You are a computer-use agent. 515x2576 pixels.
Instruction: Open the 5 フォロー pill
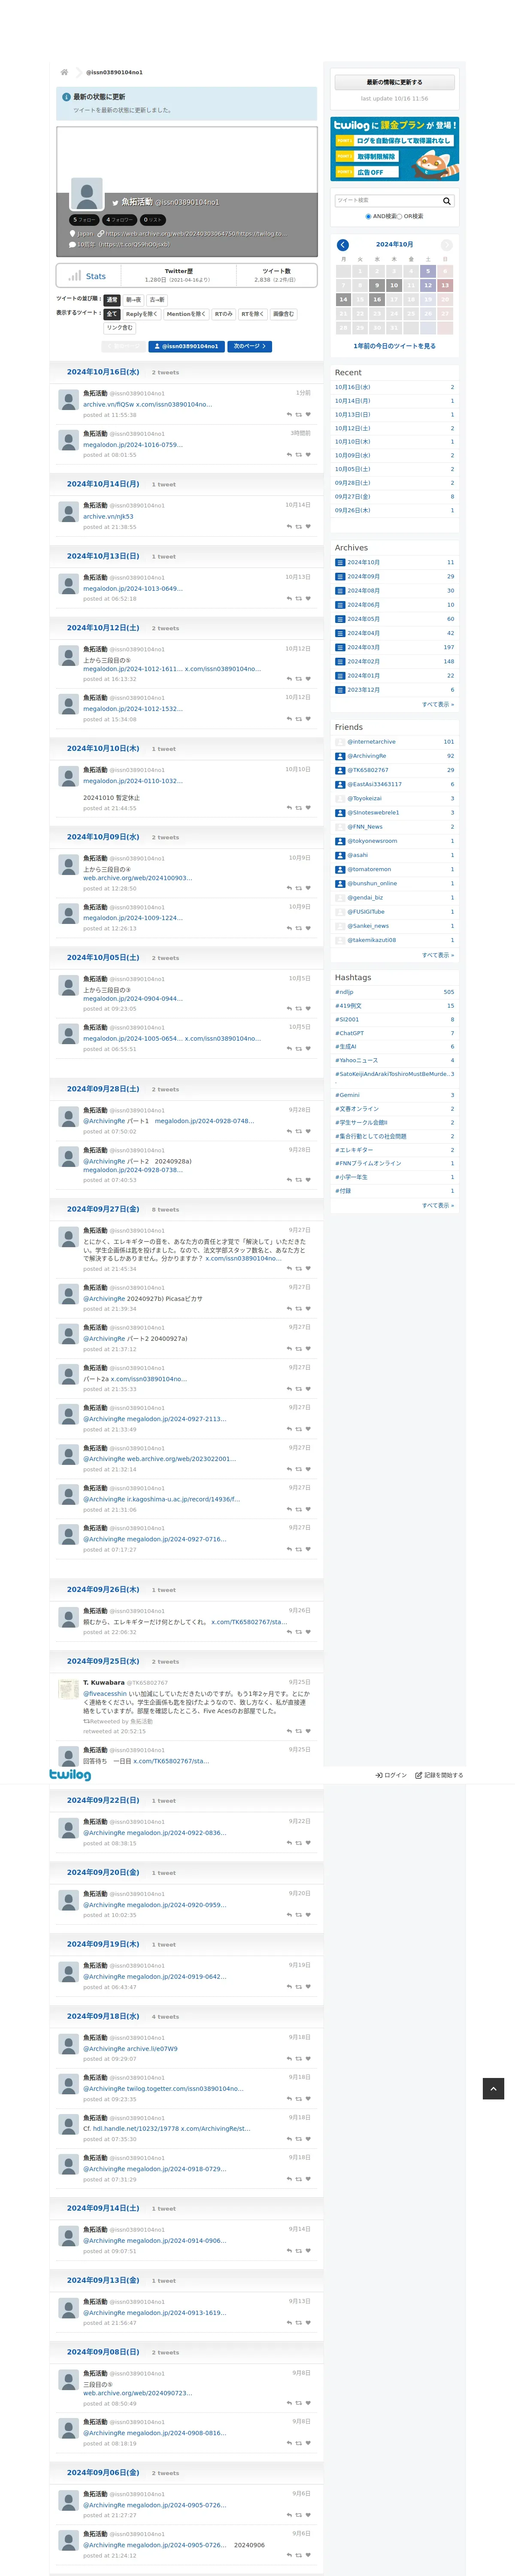tap(84, 220)
